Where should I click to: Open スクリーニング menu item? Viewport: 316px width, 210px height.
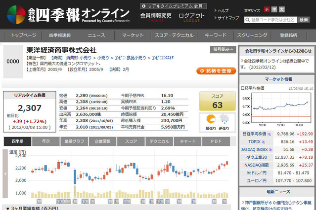[x=252, y=35]
